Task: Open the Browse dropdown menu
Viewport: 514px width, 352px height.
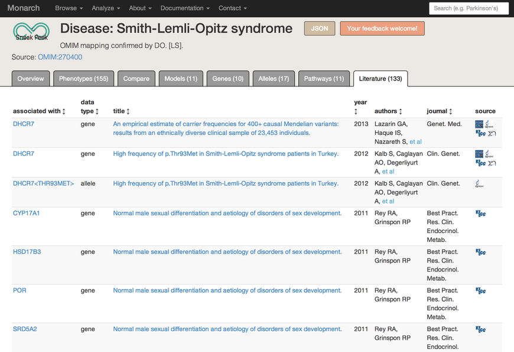Action: pyautogui.click(x=69, y=8)
